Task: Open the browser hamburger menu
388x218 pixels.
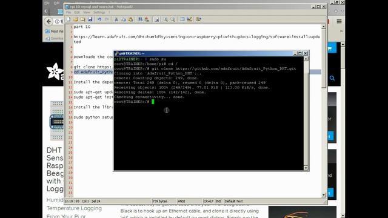Action: (x=339, y=22)
